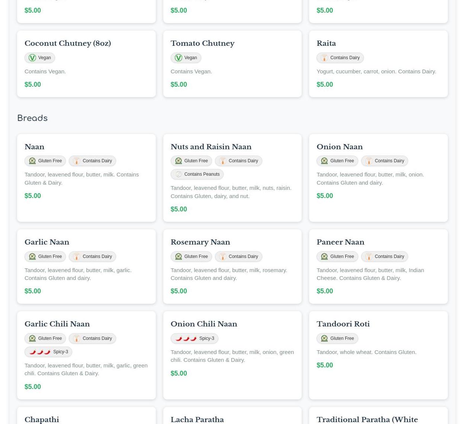Click the Vegan icon on Coconut Chutney

[x=32, y=58]
